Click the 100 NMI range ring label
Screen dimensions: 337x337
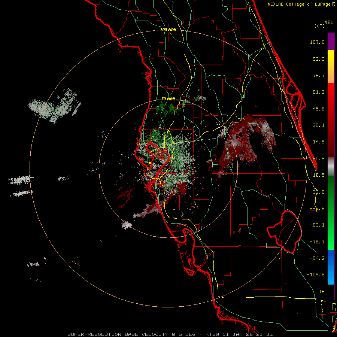coord(168,30)
